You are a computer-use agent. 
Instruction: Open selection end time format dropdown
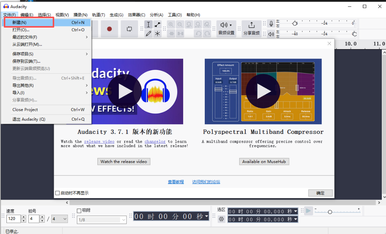[x=295, y=219]
